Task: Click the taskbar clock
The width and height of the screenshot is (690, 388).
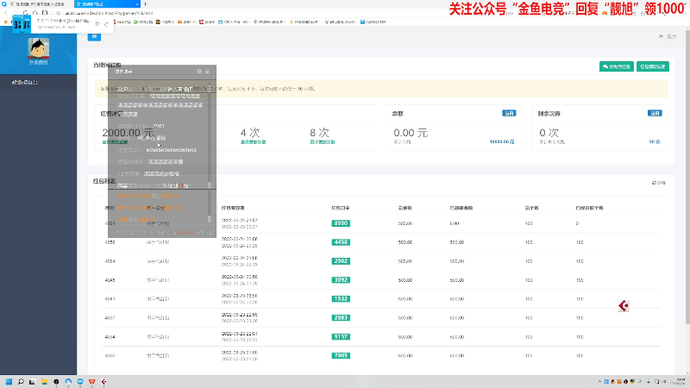Action: (680, 381)
